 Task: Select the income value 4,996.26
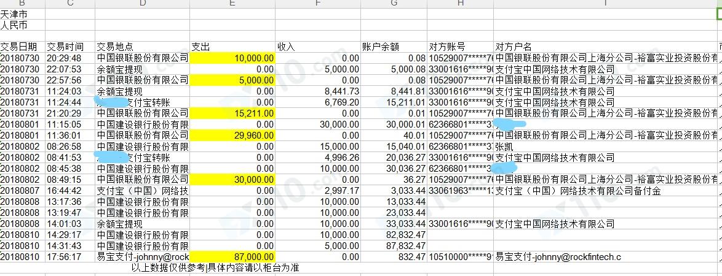point(318,158)
